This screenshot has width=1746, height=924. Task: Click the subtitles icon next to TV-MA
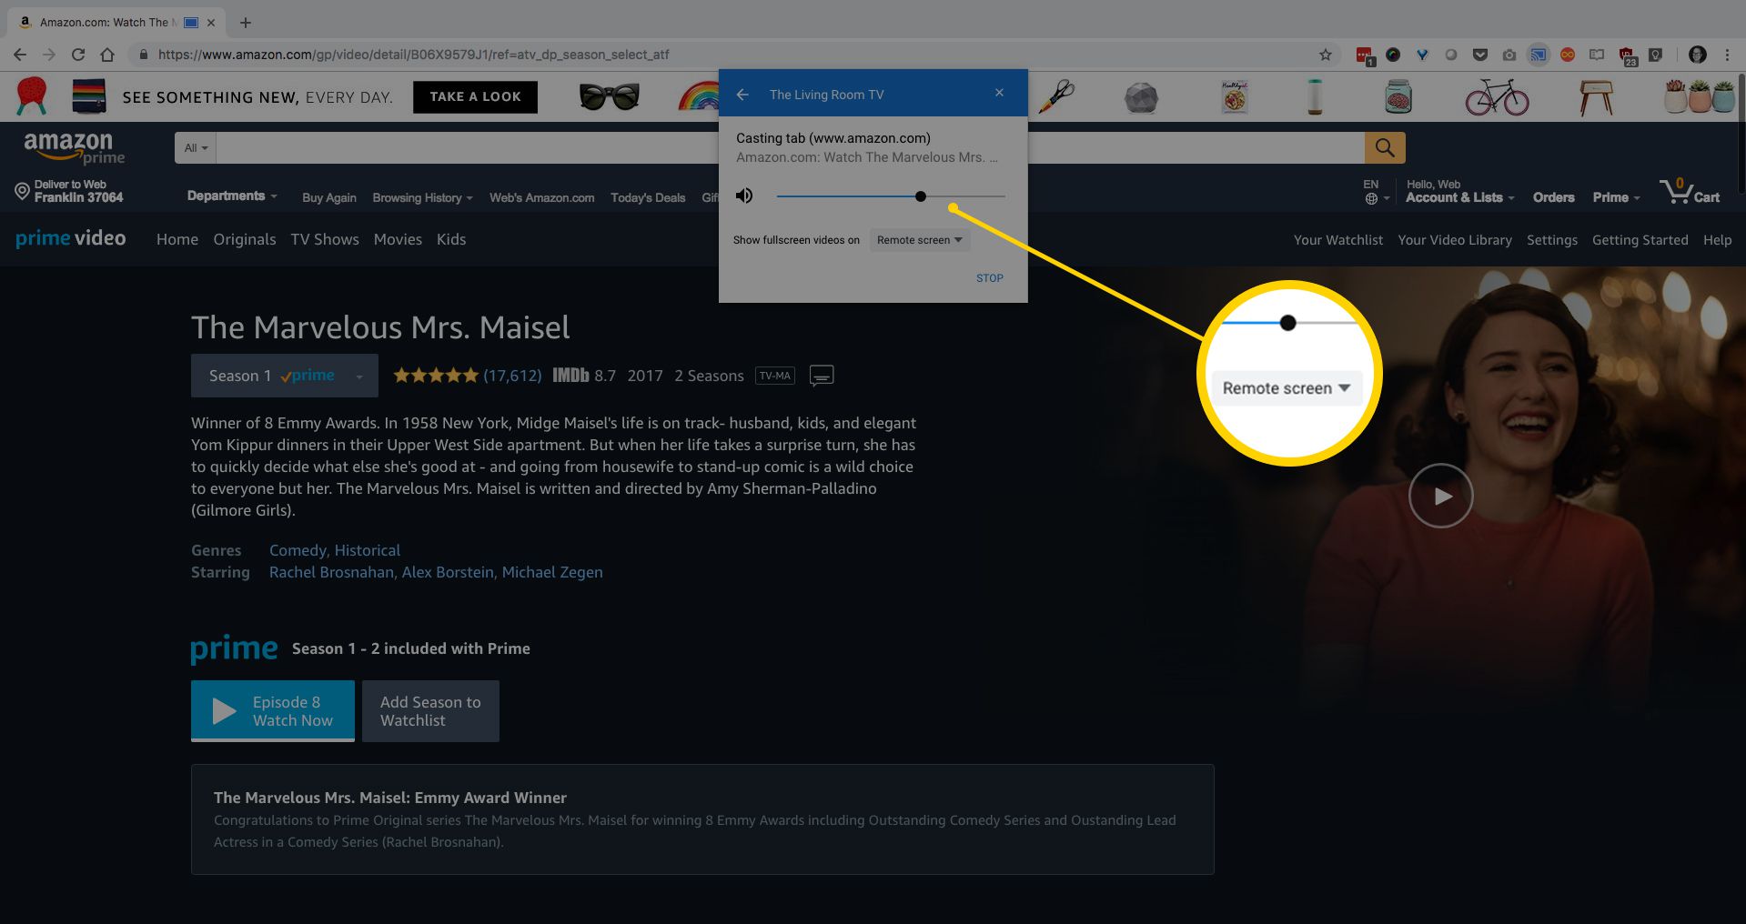click(x=822, y=376)
